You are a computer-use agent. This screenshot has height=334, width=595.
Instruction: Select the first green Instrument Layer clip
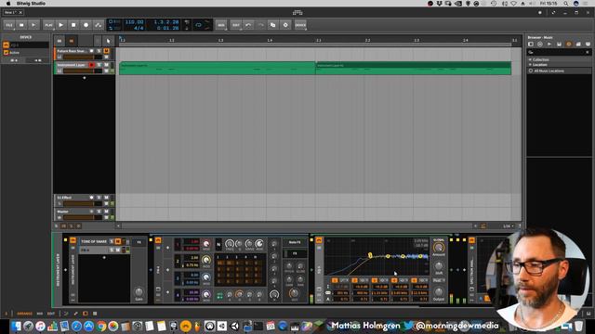217,68
